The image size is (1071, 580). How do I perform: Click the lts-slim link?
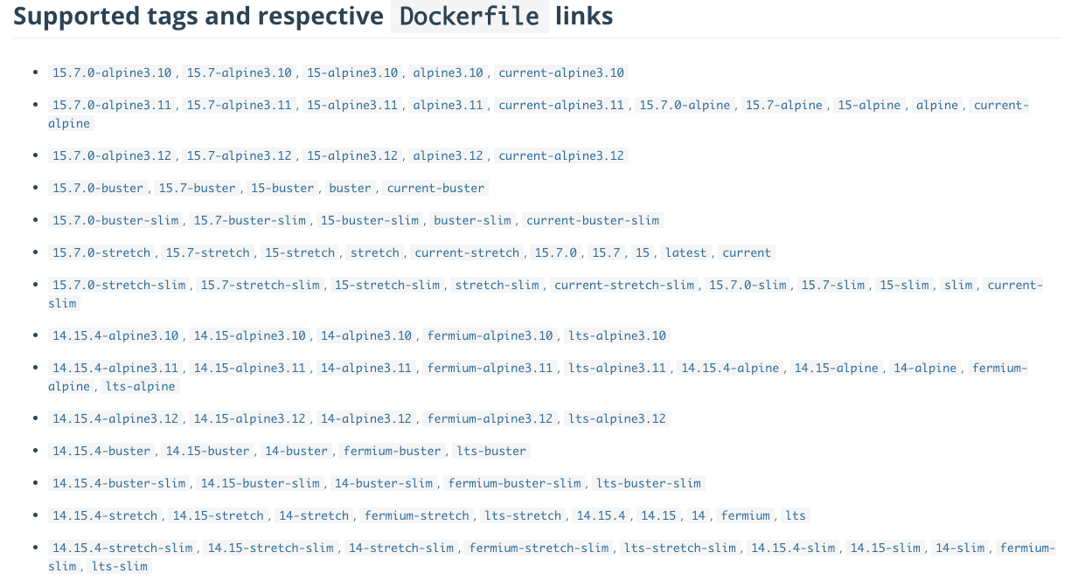[x=120, y=566]
